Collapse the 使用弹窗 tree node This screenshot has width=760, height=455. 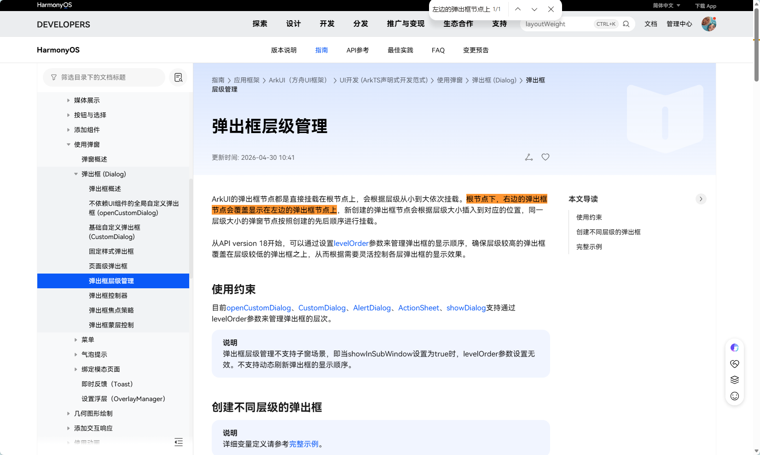pyautogui.click(x=69, y=145)
